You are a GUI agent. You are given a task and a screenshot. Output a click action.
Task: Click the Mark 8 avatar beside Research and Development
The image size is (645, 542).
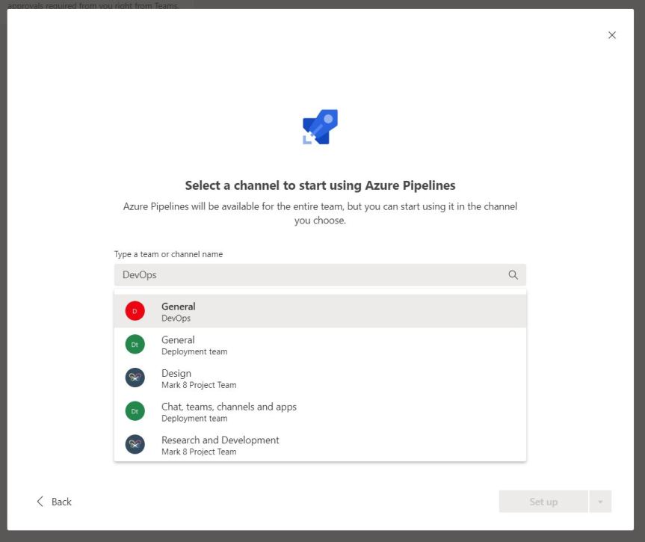tap(135, 446)
